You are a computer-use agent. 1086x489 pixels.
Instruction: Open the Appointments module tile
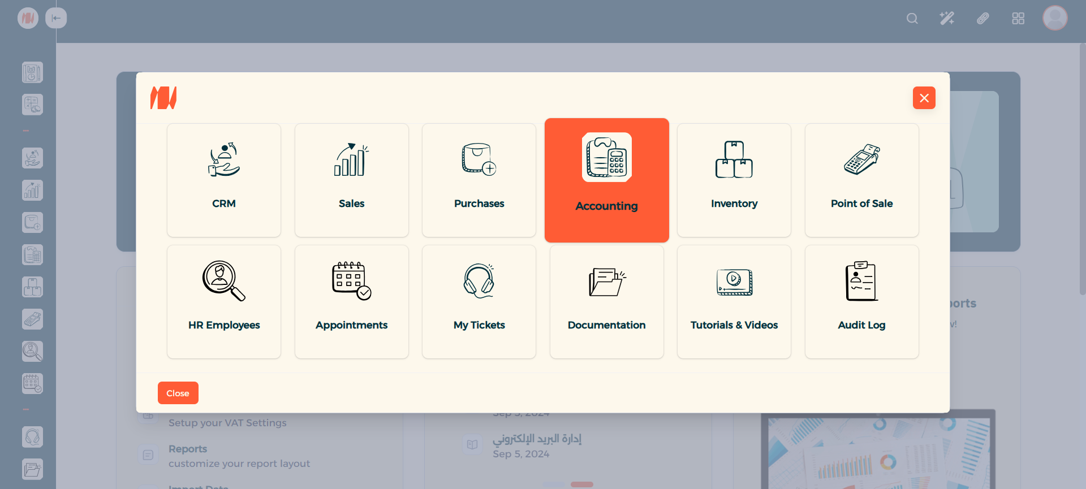(x=351, y=301)
